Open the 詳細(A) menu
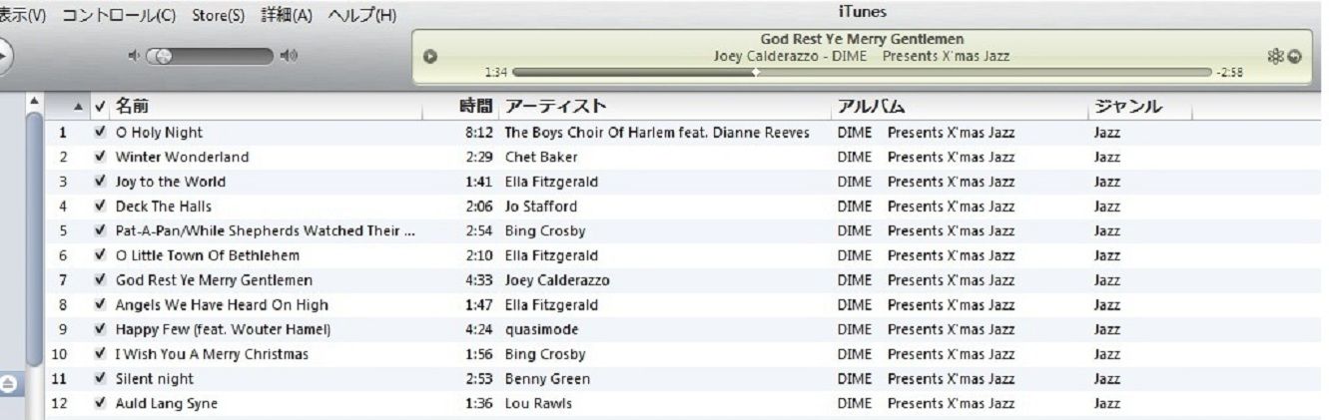Screen dimensions: 1329x420 (x=287, y=16)
